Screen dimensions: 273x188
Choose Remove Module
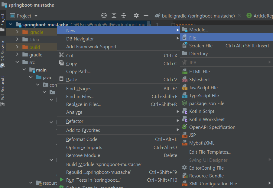coord(119,155)
